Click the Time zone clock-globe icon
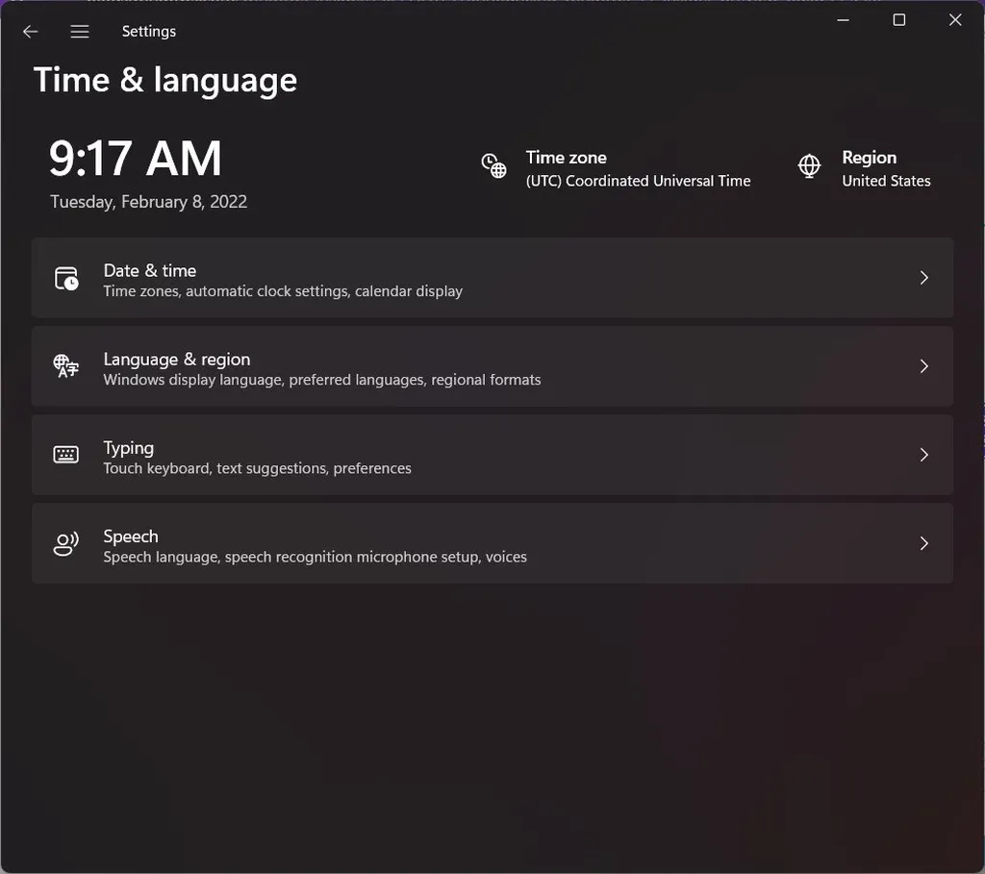 coord(494,165)
